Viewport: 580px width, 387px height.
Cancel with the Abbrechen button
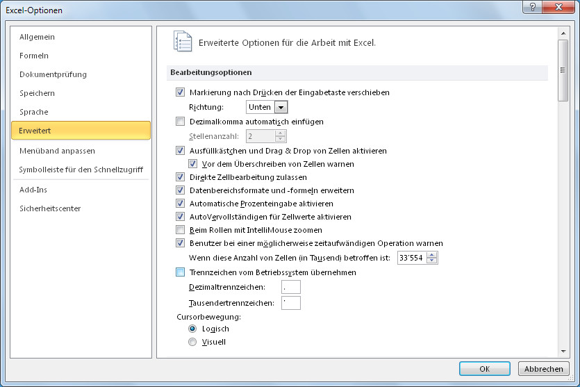[x=543, y=369]
